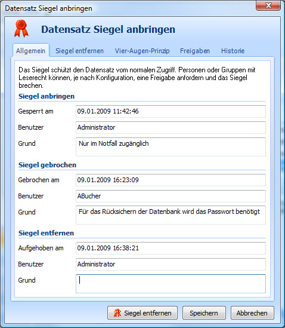Viewport: 285px width, 328px height.
Task: Click the Abbrechen button
Action: coord(252,313)
